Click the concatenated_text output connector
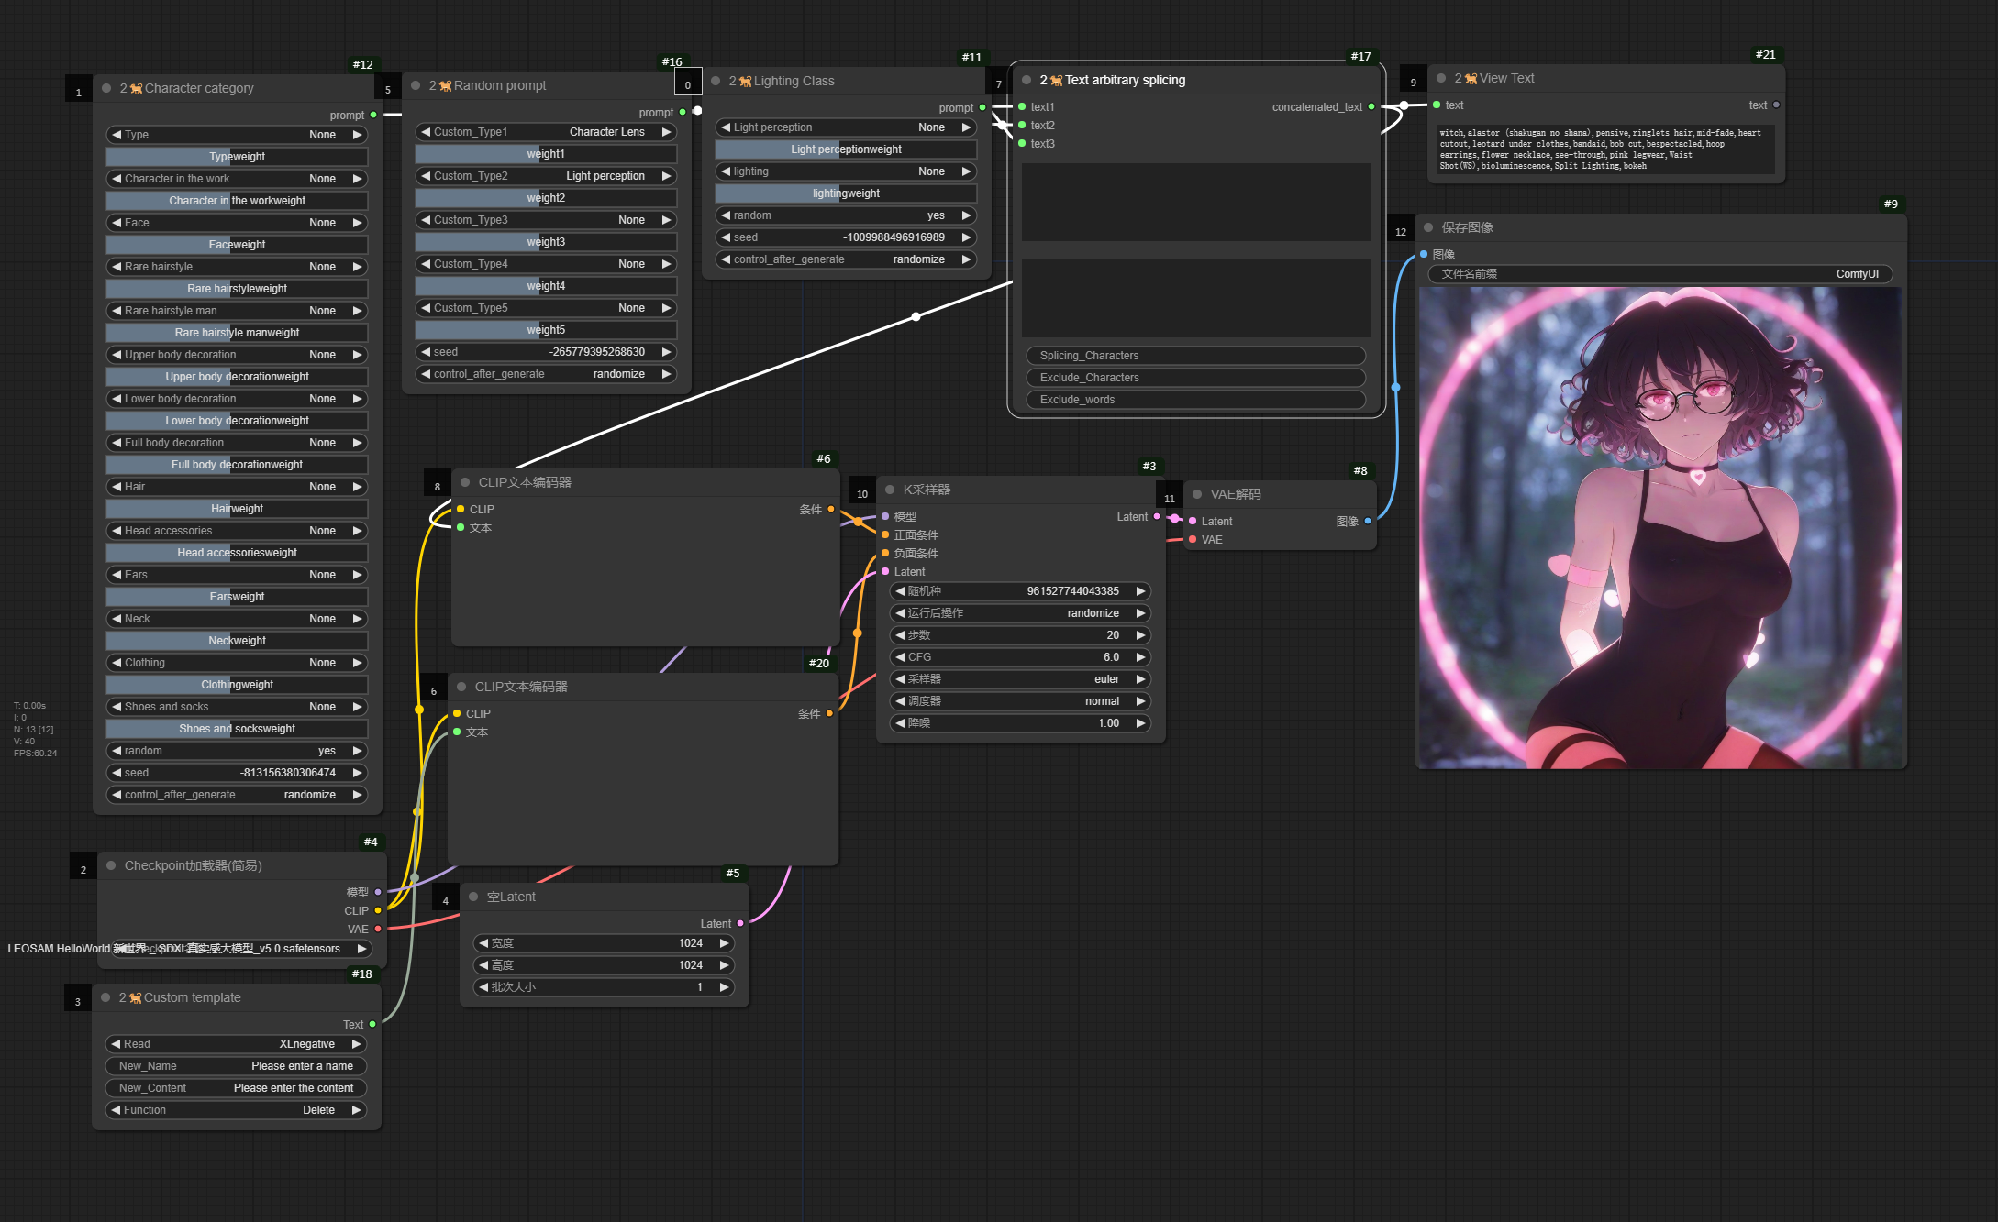This screenshot has height=1222, width=1998. tap(1371, 107)
